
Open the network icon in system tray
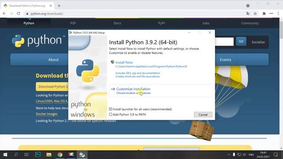239,155
